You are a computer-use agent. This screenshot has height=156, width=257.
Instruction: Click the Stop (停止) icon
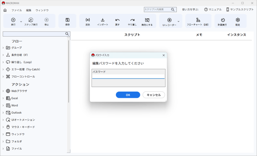point(47,20)
